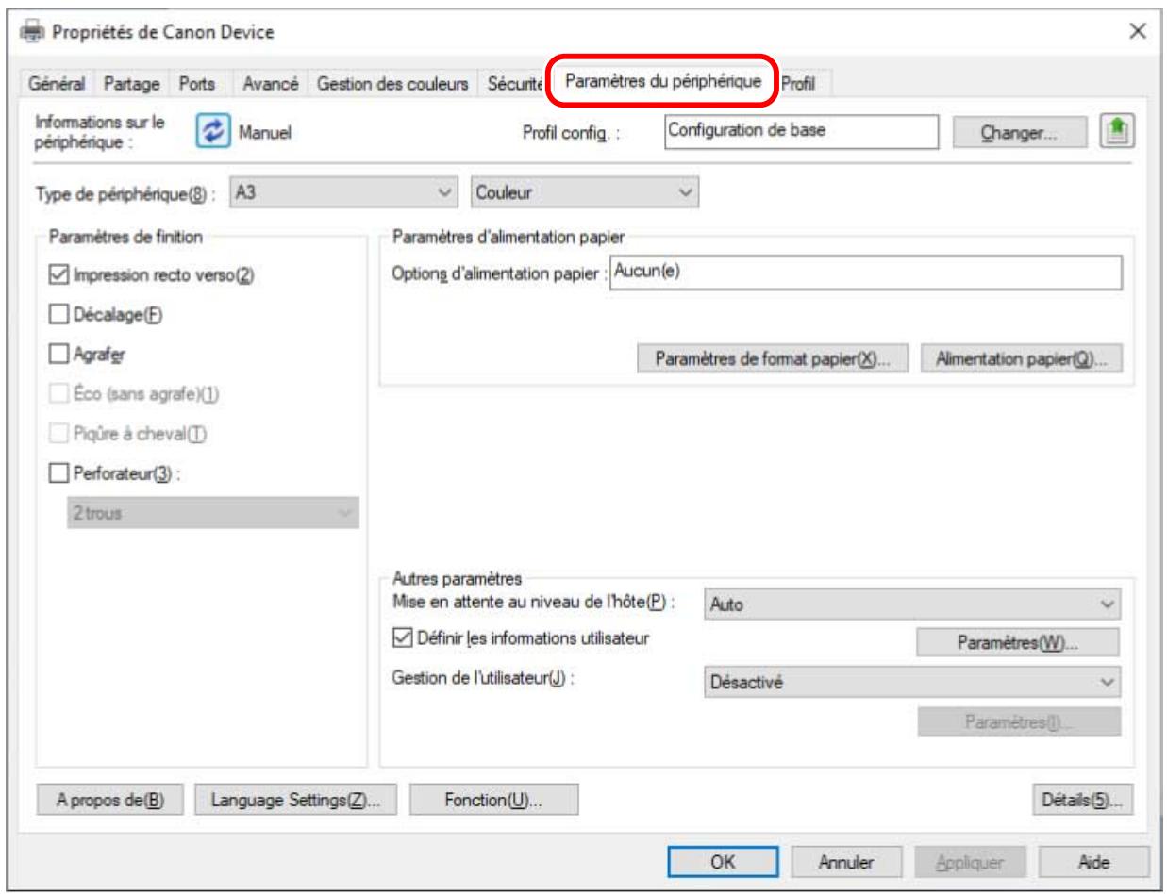The height and width of the screenshot is (894, 1167).
Task: Click the Profil config. text field
Action: click(x=800, y=132)
